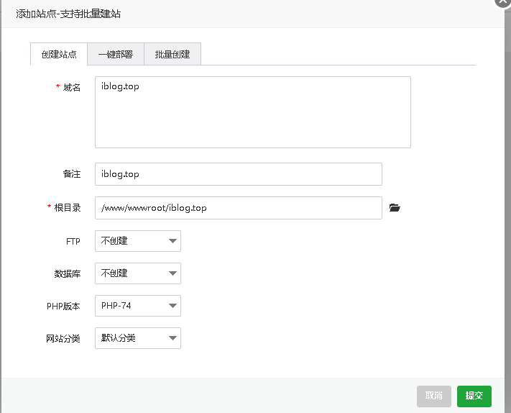Close the 添加站点 dialog
The width and height of the screenshot is (511, 413).
click(x=504, y=2)
